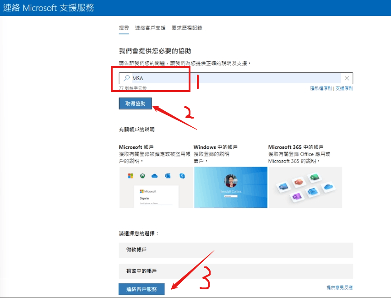Select the 微軟帳戶 option
Viewport: 391px width, 298px height.
(x=236, y=250)
